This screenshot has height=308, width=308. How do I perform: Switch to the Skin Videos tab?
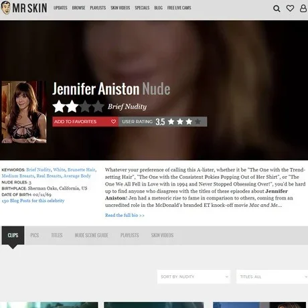[x=162, y=235]
